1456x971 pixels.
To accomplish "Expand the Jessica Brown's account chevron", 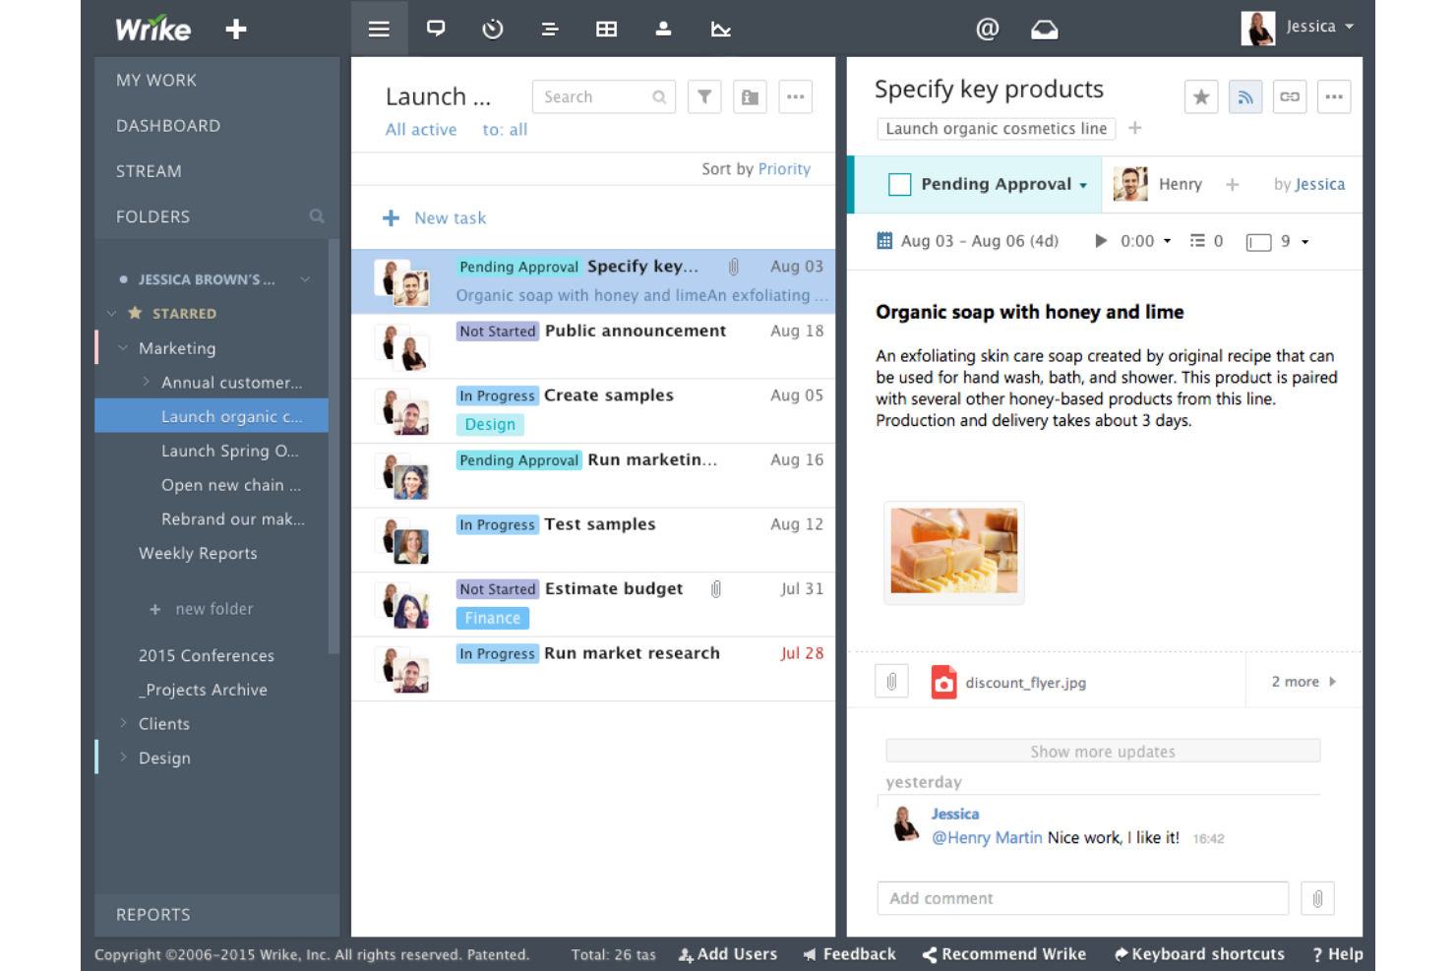I will (x=305, y=279).
